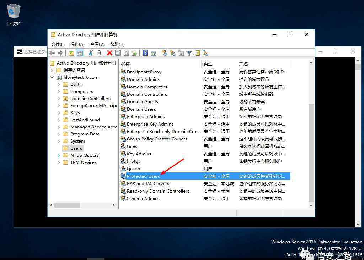Click the up one level folder icon
The image size is (364, 260).
point(71,53)
